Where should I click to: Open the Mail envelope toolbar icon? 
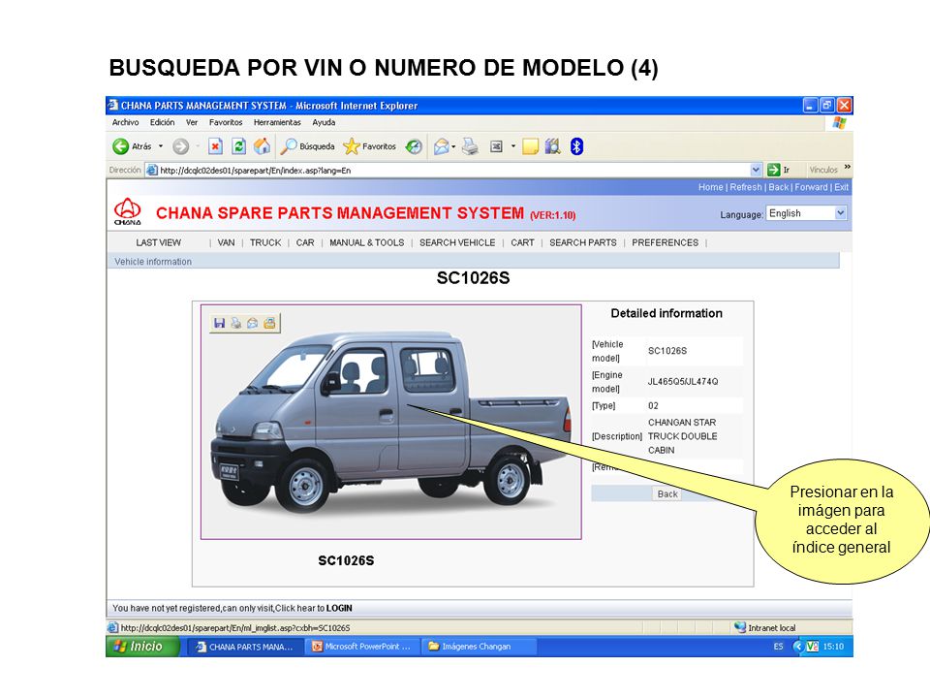pyautogui.click(x=442, y=146)
